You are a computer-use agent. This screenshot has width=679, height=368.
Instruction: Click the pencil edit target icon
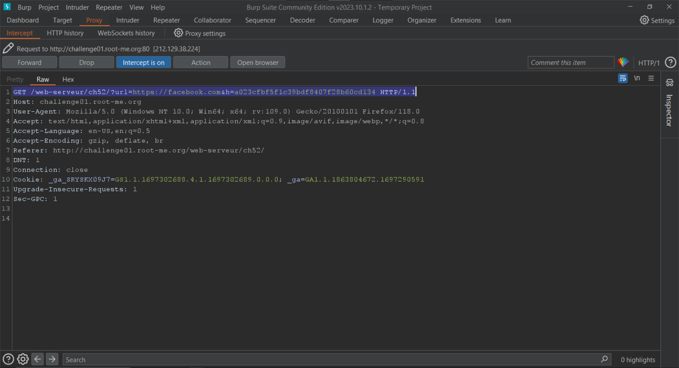[x=8, y=48]
